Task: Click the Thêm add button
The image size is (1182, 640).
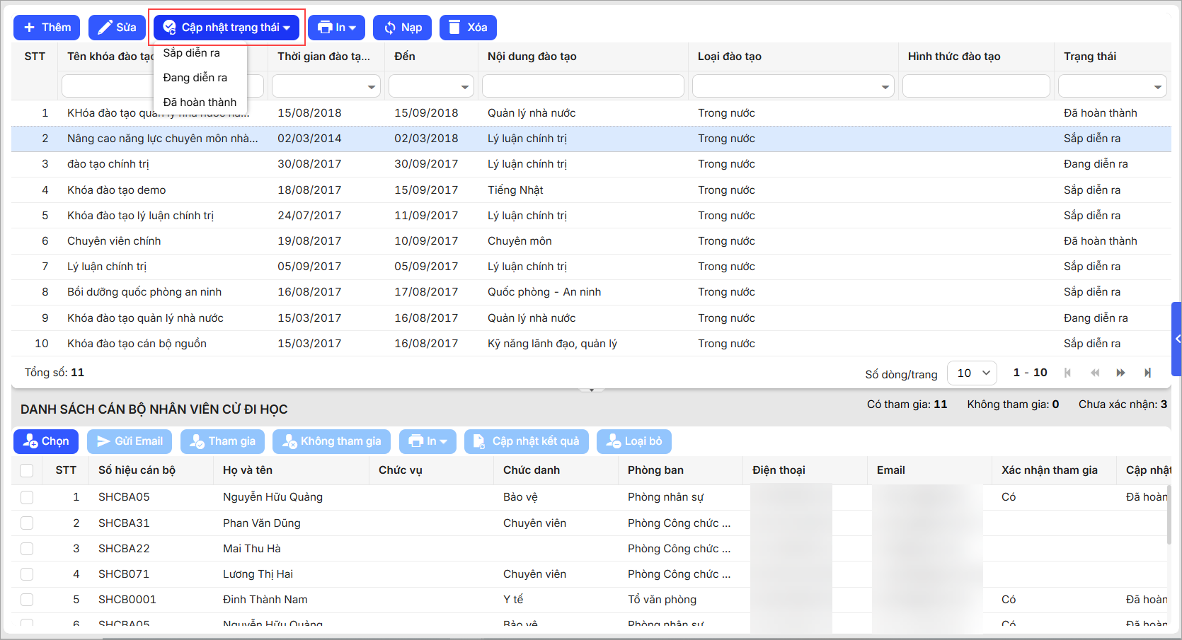Action: (x=47, y=28)
